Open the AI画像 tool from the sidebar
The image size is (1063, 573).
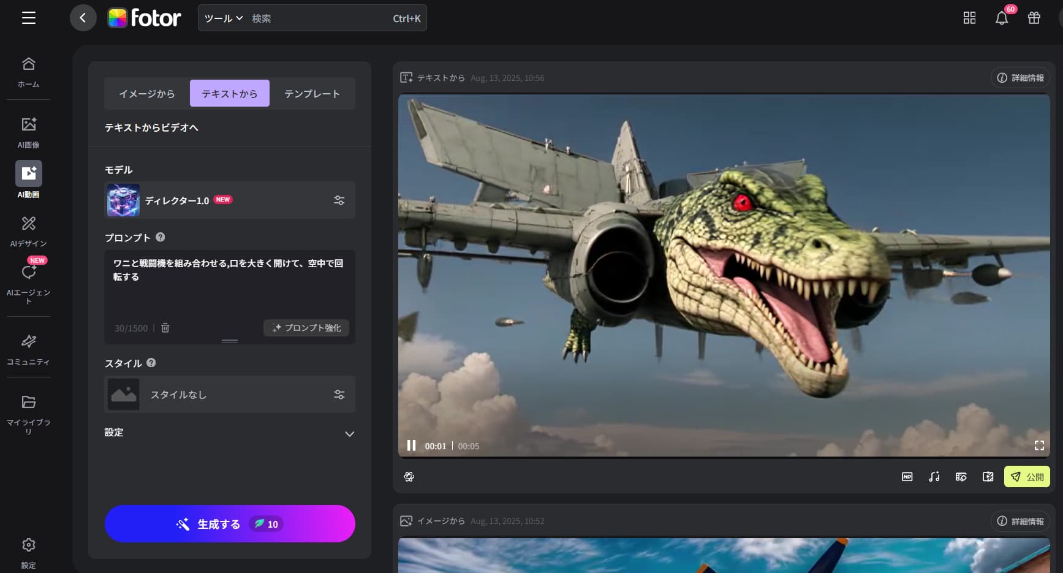point(28,123)
